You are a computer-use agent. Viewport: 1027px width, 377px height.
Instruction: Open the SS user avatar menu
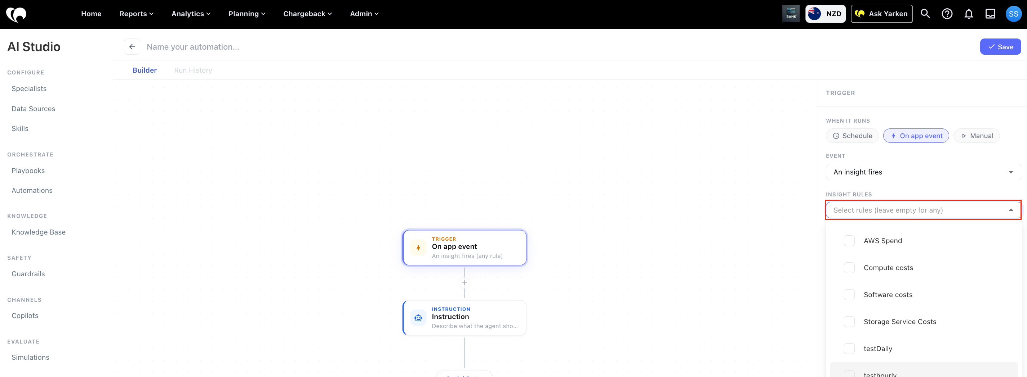(1013, 14)
